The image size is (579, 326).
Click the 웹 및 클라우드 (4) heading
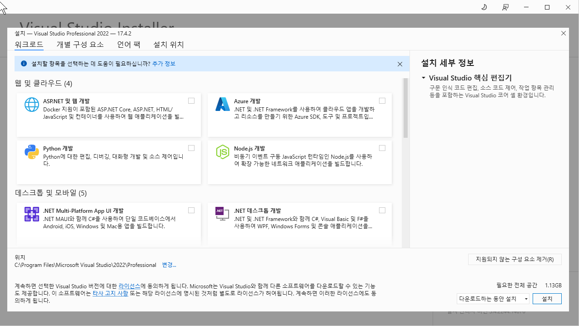click(44, 83)
